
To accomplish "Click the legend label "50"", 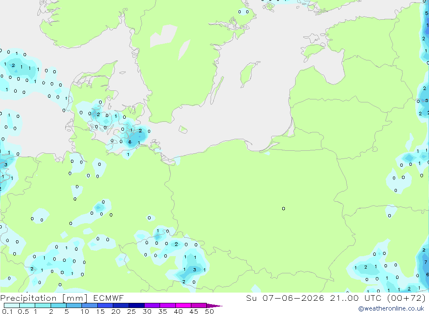I will click(x=210, y=311).
